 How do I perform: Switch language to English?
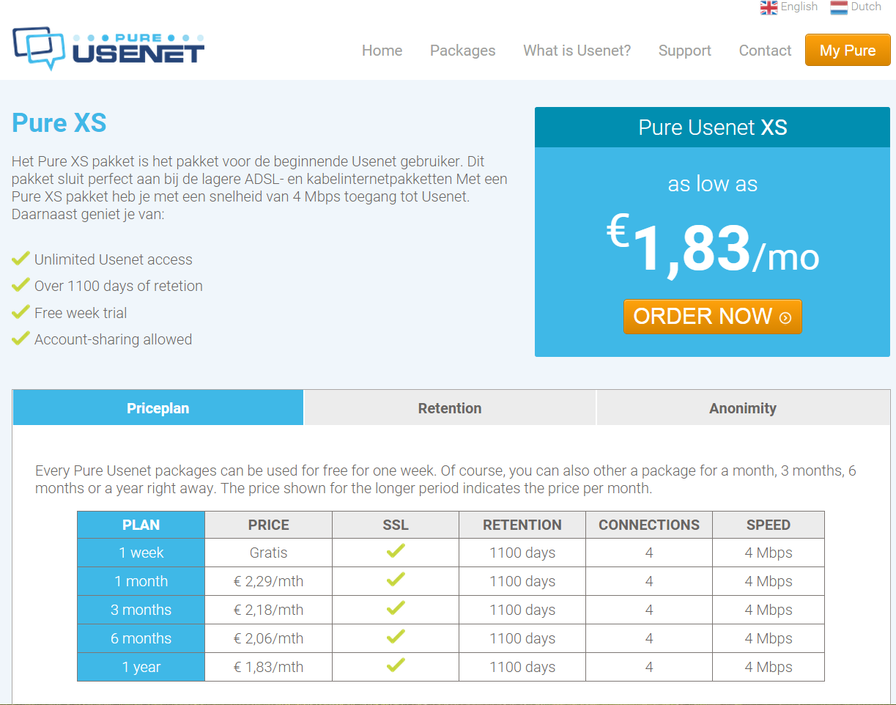799,7
